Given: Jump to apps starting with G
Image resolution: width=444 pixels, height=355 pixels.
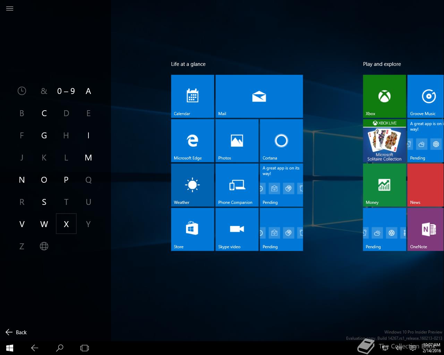Looking at the screenshot, I should point(44,136).
